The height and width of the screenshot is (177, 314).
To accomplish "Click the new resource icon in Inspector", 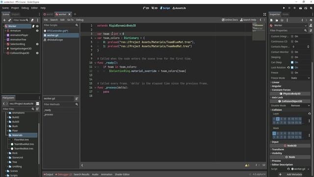I will point(271,20).
